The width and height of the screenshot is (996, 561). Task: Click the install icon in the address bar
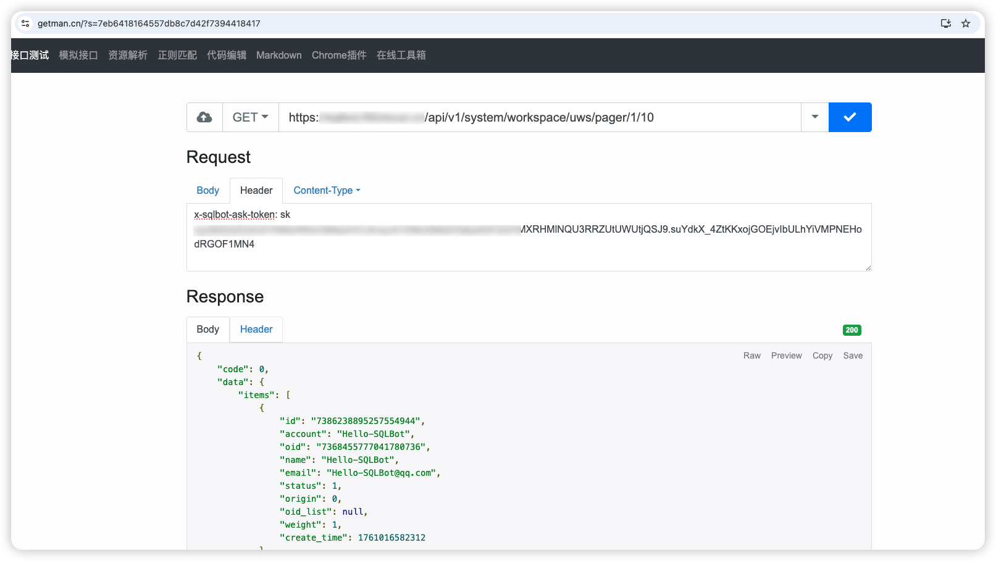coord(945,23)
